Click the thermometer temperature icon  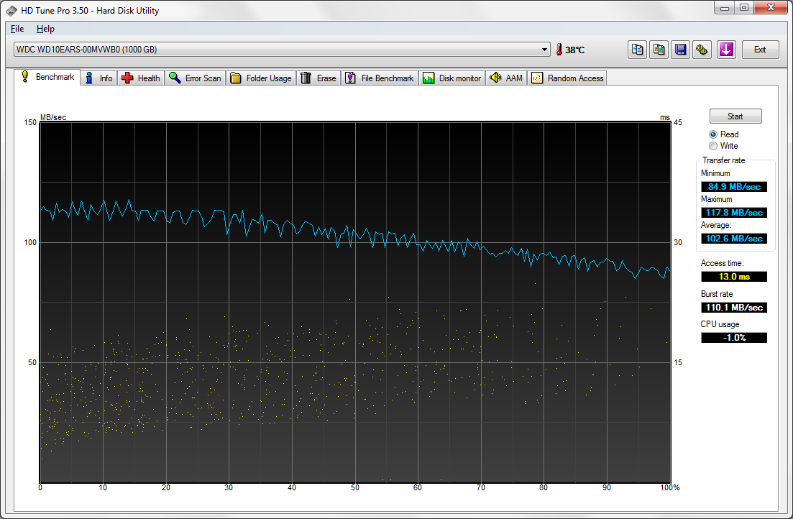[559, 50]
